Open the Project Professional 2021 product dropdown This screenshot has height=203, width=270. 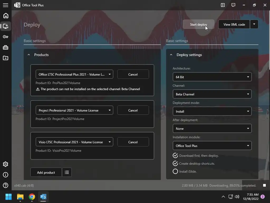tap(74, 110)
